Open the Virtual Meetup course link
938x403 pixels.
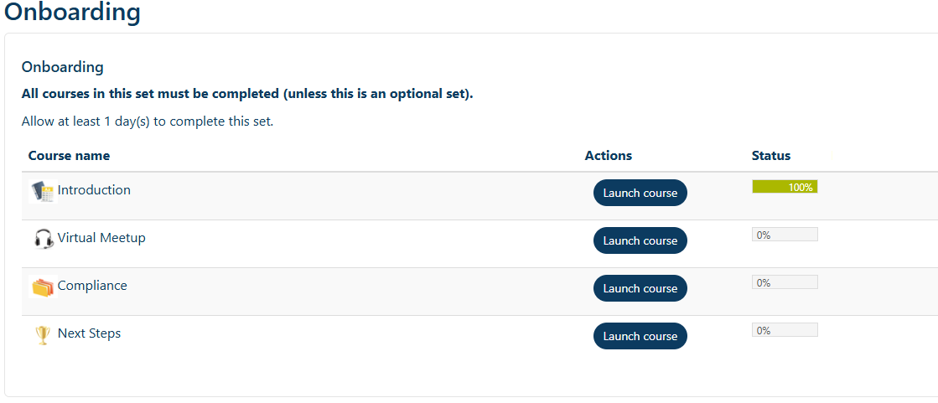pos(101,237)
